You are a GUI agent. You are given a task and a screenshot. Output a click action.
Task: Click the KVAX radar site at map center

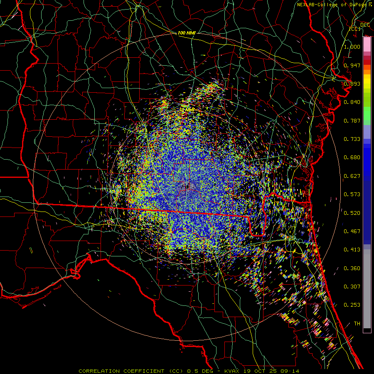[x=188, y=186]
